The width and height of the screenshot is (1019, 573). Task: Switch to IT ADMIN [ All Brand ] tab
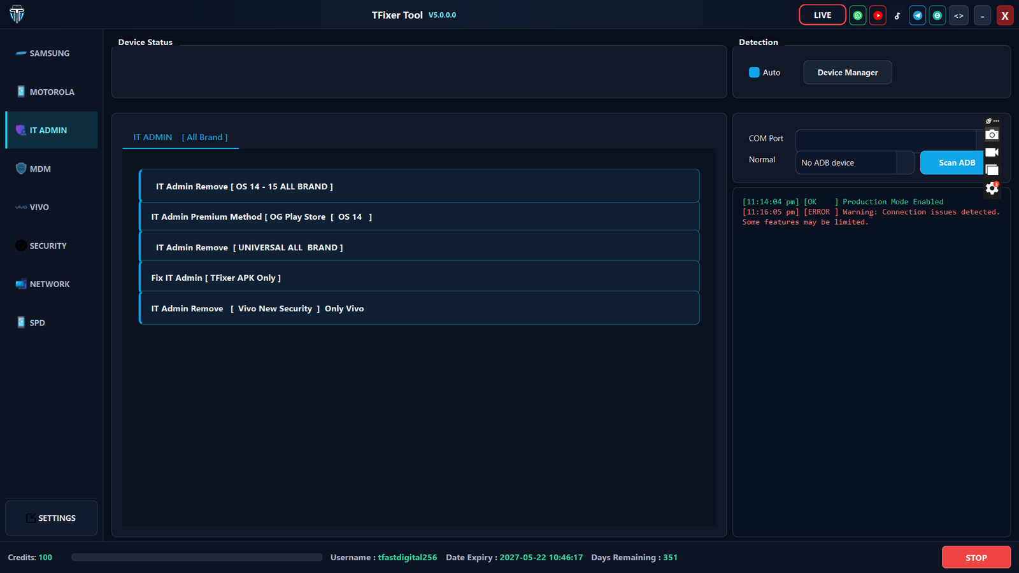180,137
